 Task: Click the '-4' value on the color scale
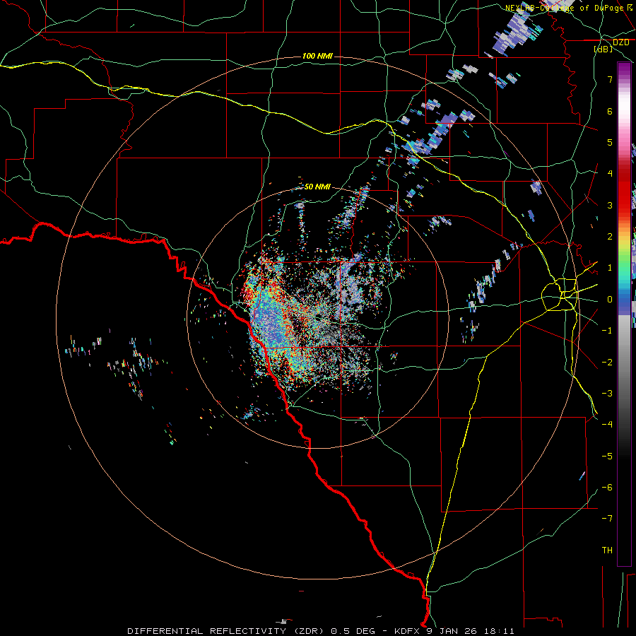(607, 424)
